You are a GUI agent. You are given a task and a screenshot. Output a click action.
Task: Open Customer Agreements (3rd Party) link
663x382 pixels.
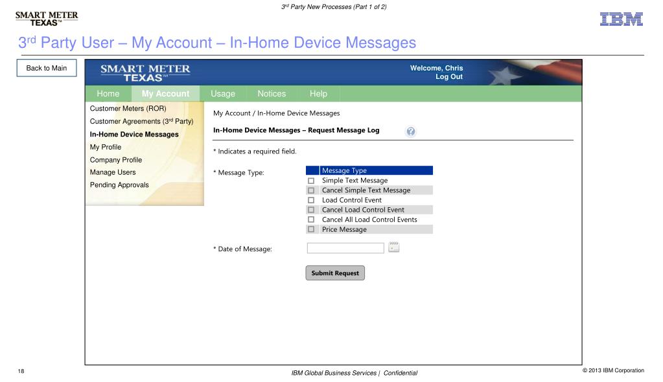point(142,121)
